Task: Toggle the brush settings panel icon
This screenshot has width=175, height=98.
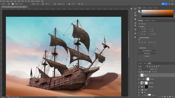Action: 13,4
